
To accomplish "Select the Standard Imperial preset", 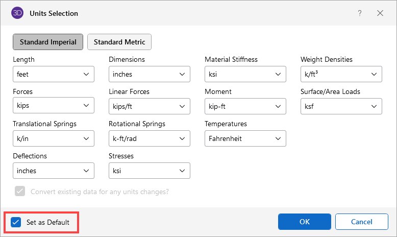I will [48, 42].
